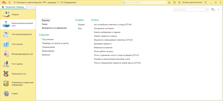This screenshot has height=101, width=223.
Task: Open the hamburger main menu
Action: click(x=9, y=2)
